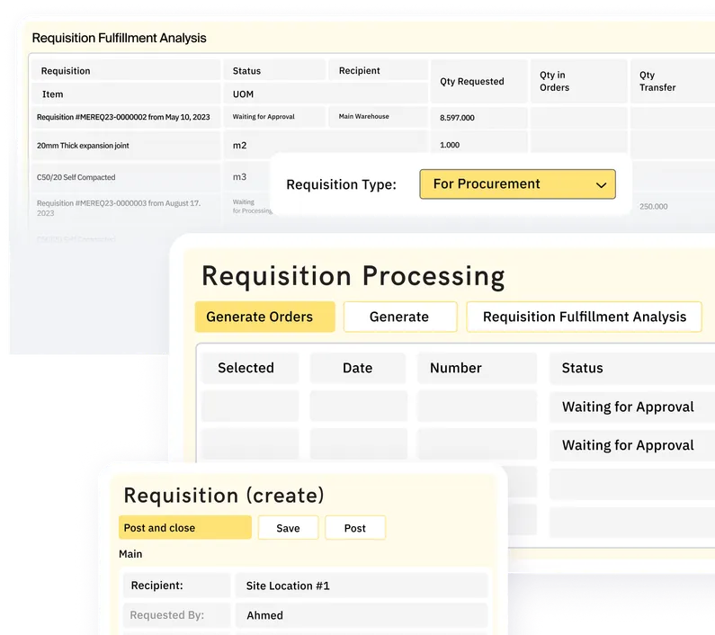The height and width of the screenshot is (635, 715).
Task: Select Requisition #MEREQ23-0000003 row
Action: pos(125,208)
